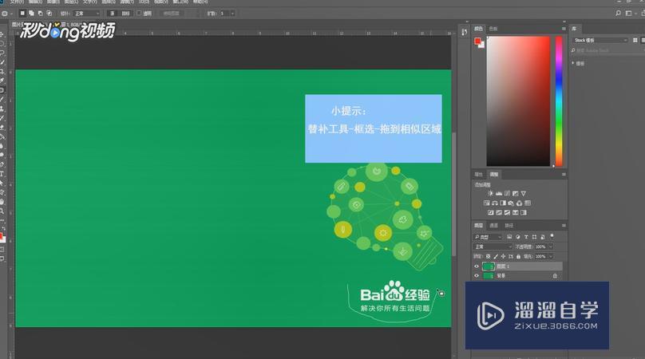Hide layer 图层 1 with eye icon
645x359 pixels.
click(477, 266)
